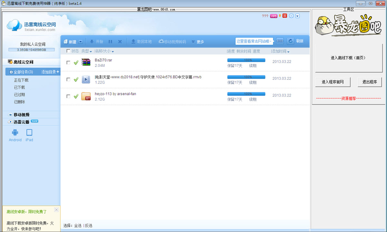The height and width of the screenshot is (232, 387).
Task: Click the 状态 column header
Action: [x=75, y=51]
